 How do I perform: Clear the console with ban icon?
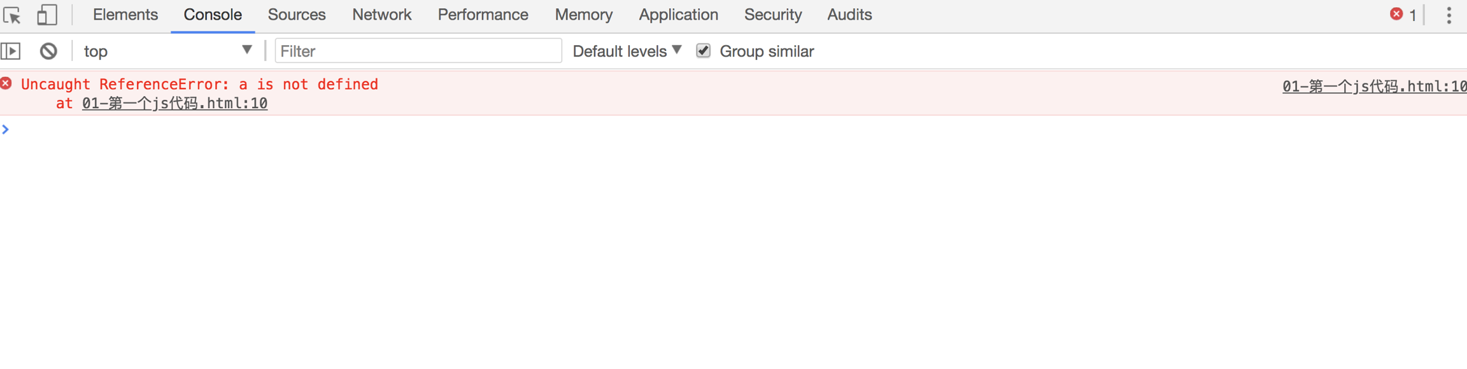(x=48, y=51)
